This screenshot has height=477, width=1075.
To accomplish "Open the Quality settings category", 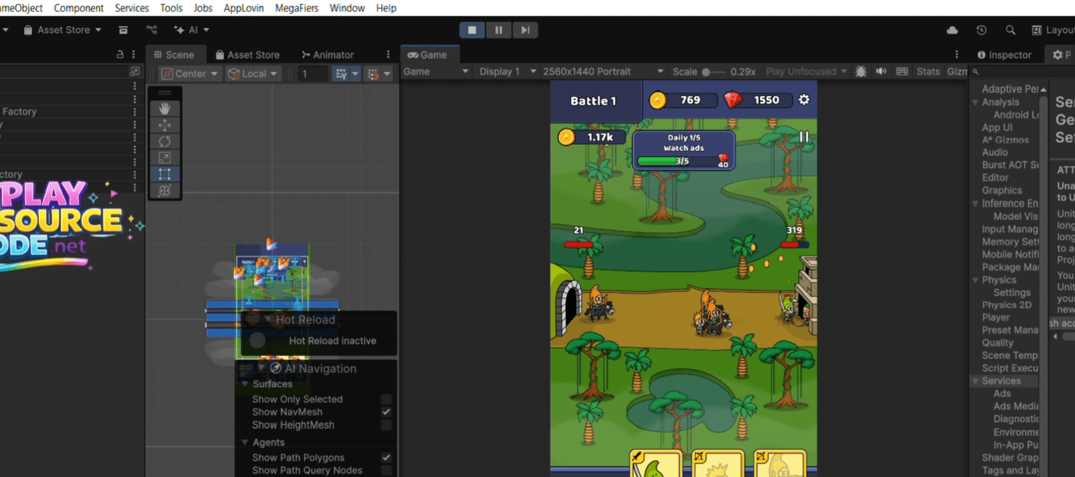I will tap(997, 343).
